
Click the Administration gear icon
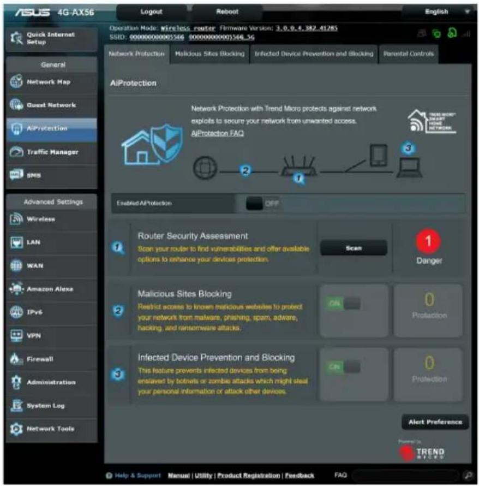(x=16, y=382)
